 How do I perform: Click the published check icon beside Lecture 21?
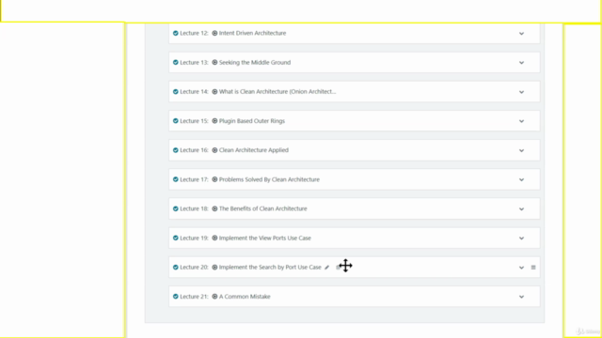click(x=176, y=297)
